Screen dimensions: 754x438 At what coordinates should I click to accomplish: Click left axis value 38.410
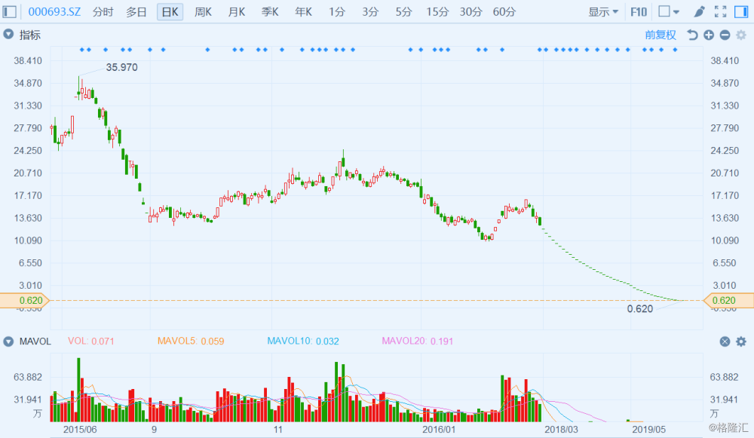pyautogui.click(x=28, y=60)
